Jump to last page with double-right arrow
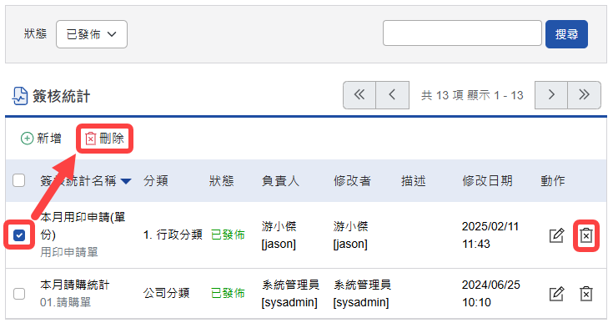 [x=584, y=95]
